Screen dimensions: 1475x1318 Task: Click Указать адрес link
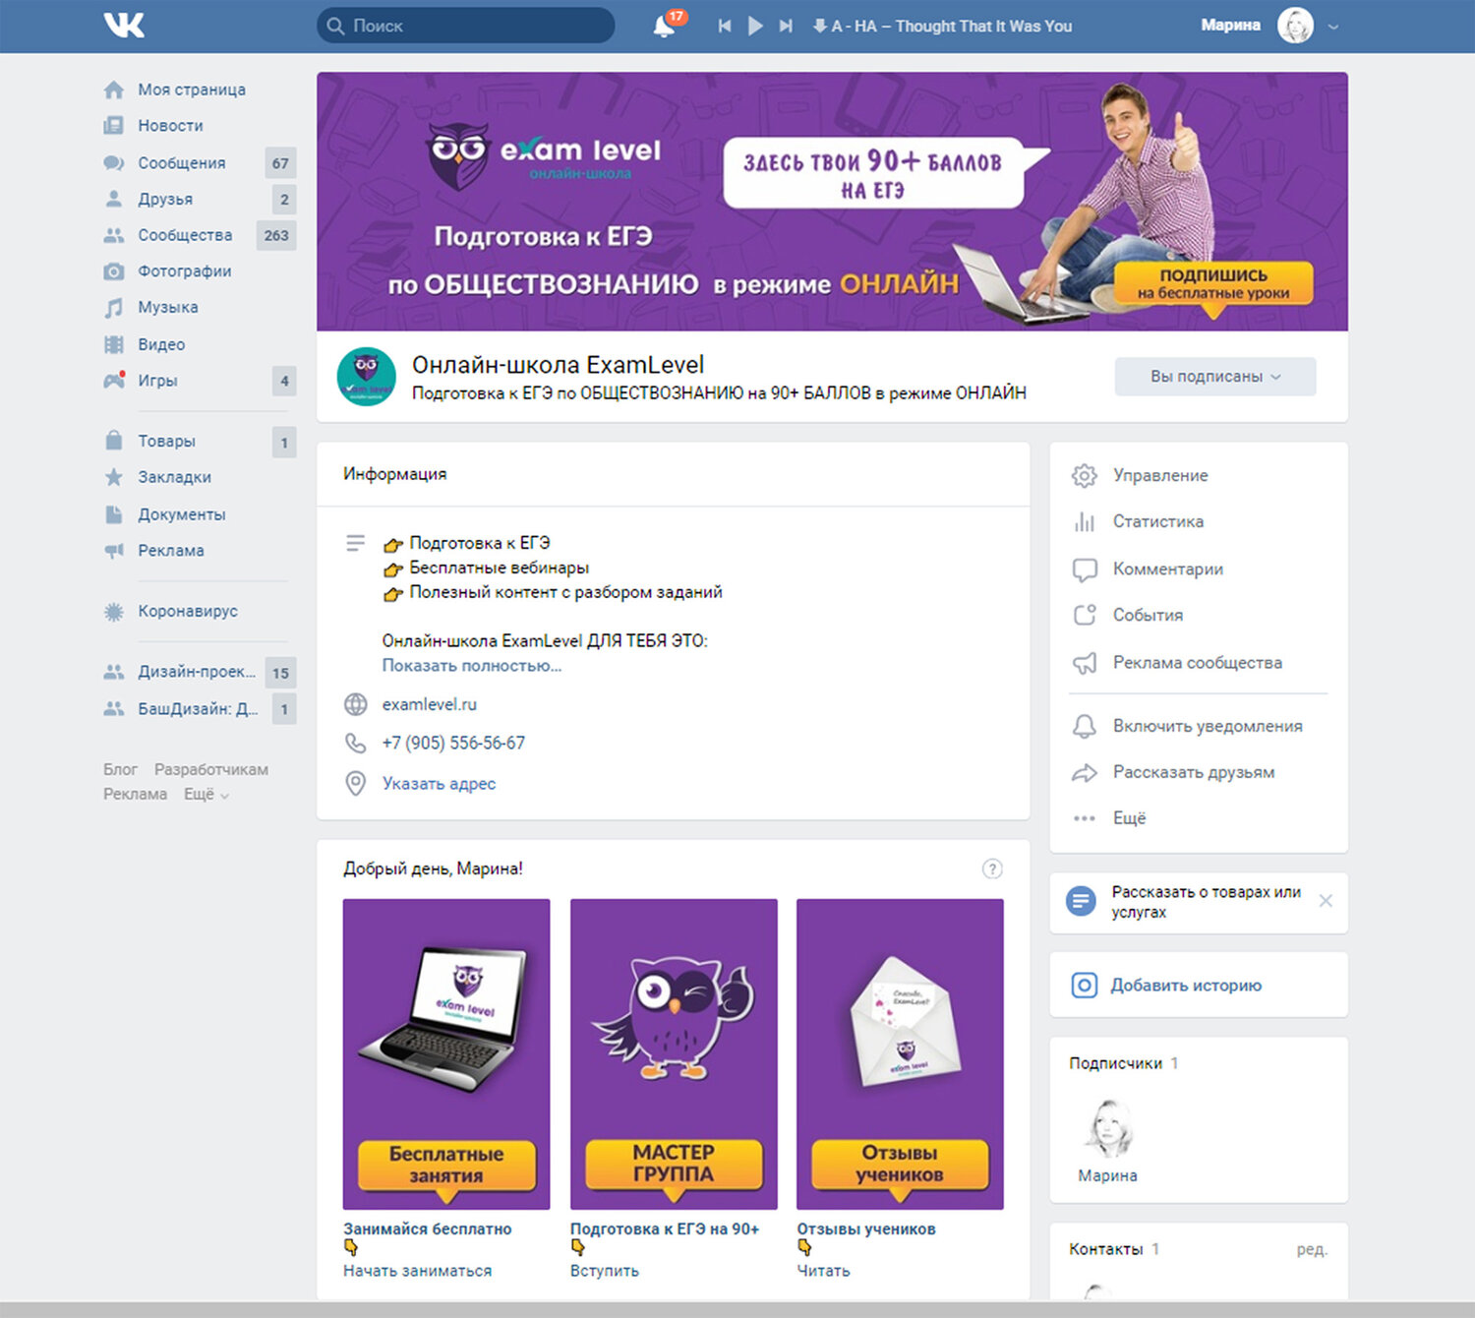pos(439,784)
